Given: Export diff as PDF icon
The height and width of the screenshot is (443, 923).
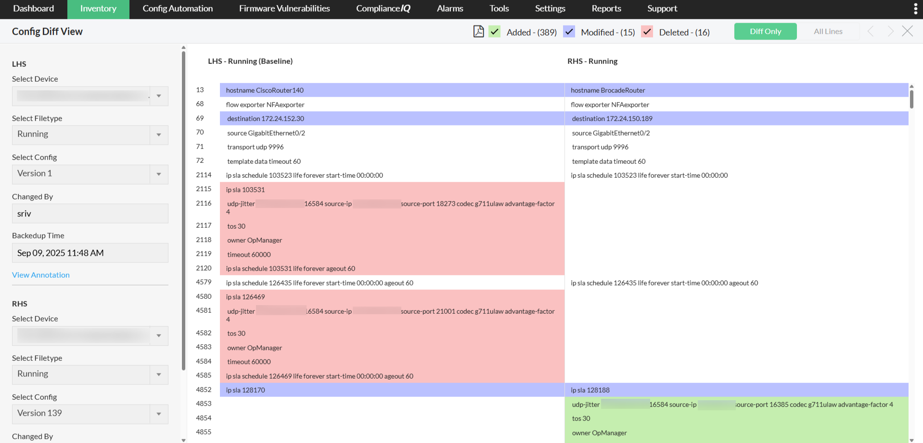Looking at the screenshot, I should (x=478, y=32).
